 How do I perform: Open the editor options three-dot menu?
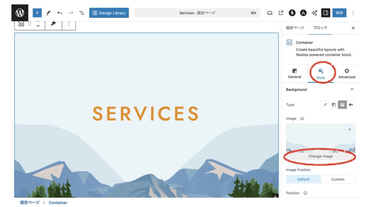353,13
